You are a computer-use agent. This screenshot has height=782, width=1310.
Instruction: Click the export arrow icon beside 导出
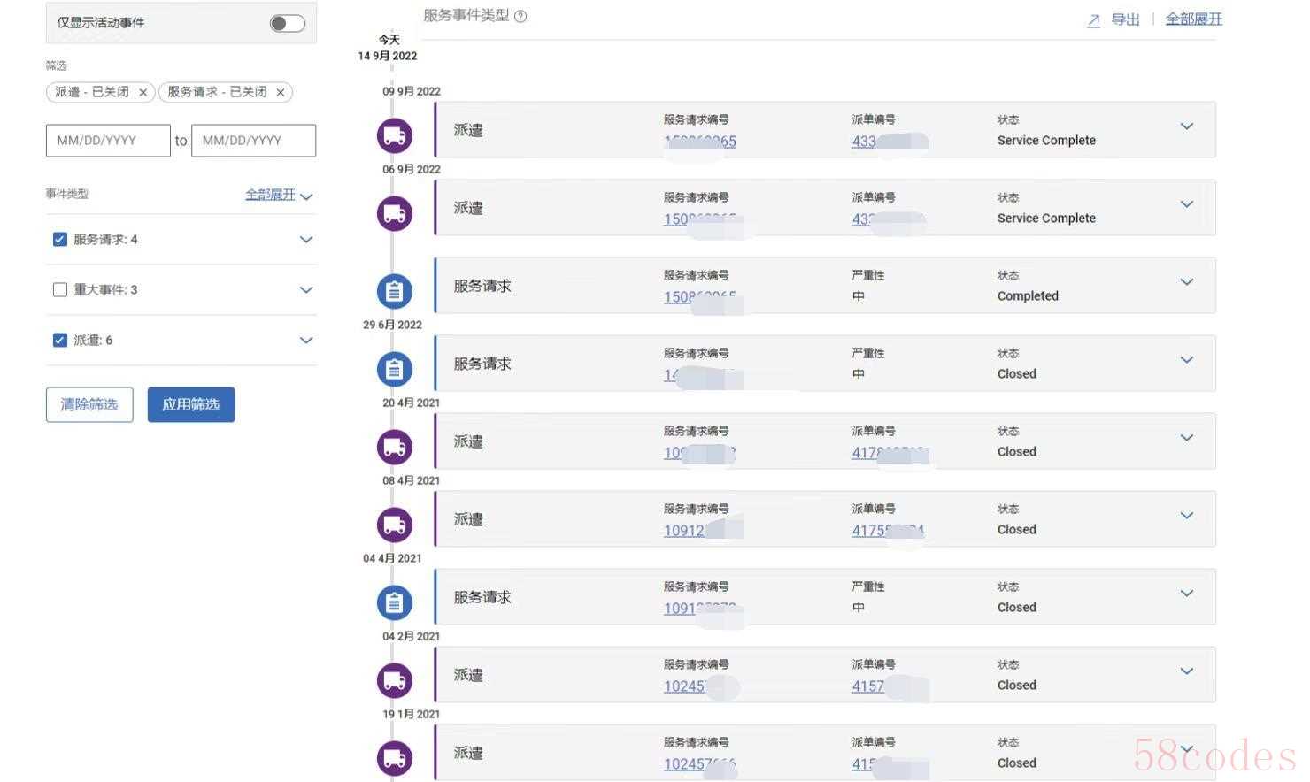click(x=1094, y=20)
